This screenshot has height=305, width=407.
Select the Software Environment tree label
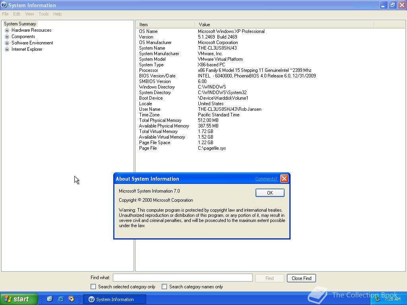(32, 43)
